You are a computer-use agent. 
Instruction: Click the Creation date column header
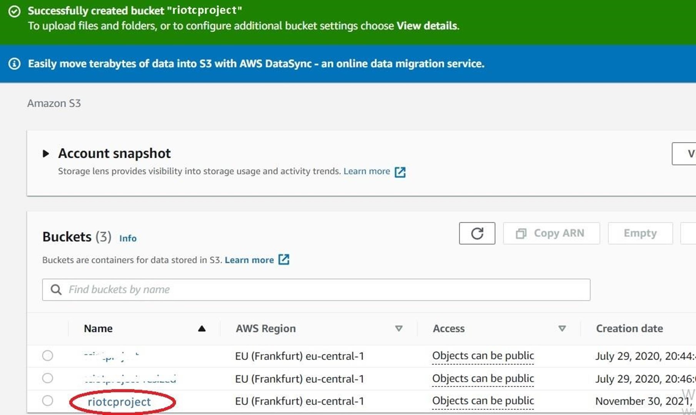click(629, 329)
